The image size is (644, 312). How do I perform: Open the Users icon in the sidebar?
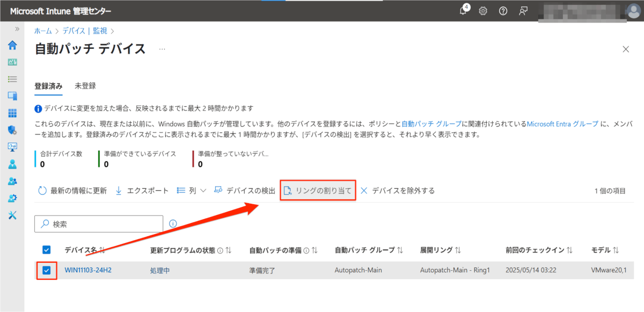(x=12, y=164)
